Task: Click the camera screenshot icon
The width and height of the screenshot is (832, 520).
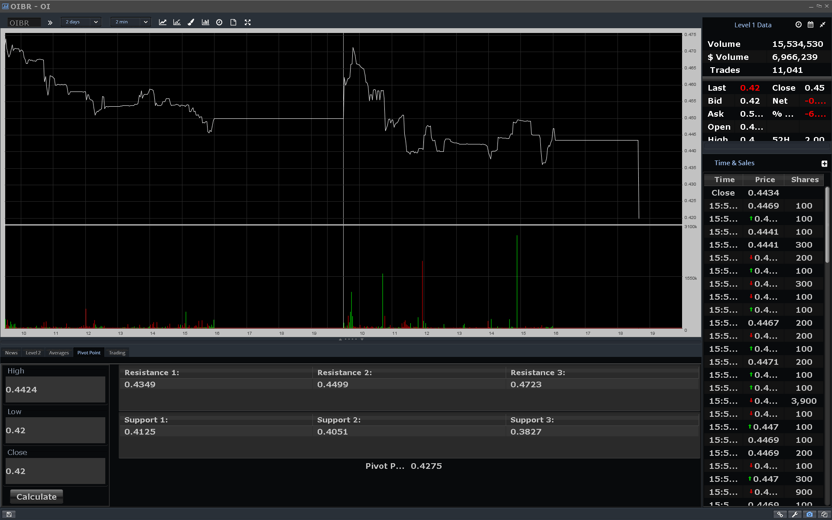Action: 809,514
